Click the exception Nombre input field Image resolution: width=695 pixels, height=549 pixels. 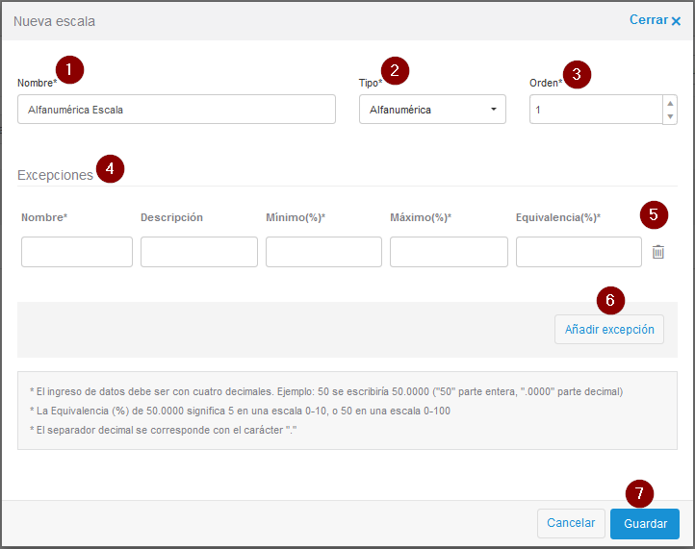pyautogui.click(x=77, y=252)
